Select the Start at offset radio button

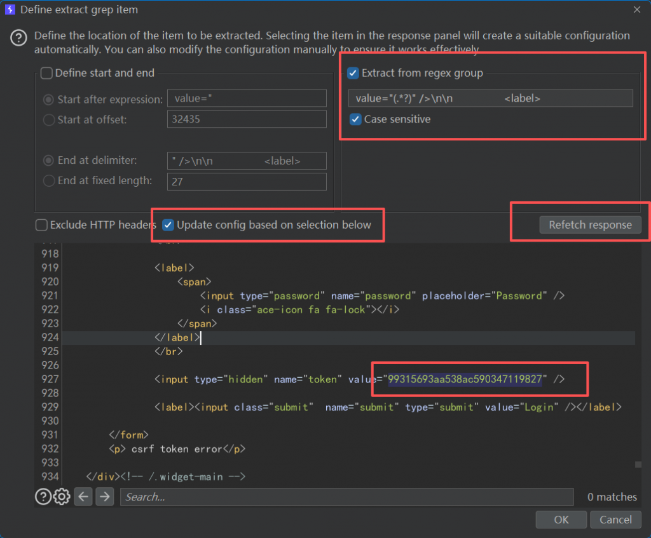(x=49, y=119)
